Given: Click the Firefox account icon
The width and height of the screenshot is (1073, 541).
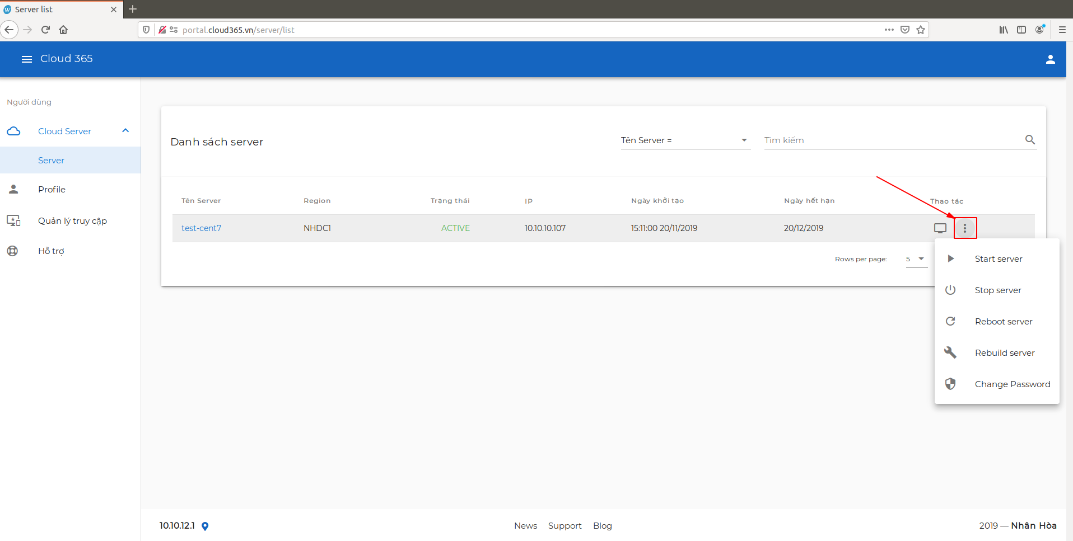Looking at the screenshot, I should 1040,29.
